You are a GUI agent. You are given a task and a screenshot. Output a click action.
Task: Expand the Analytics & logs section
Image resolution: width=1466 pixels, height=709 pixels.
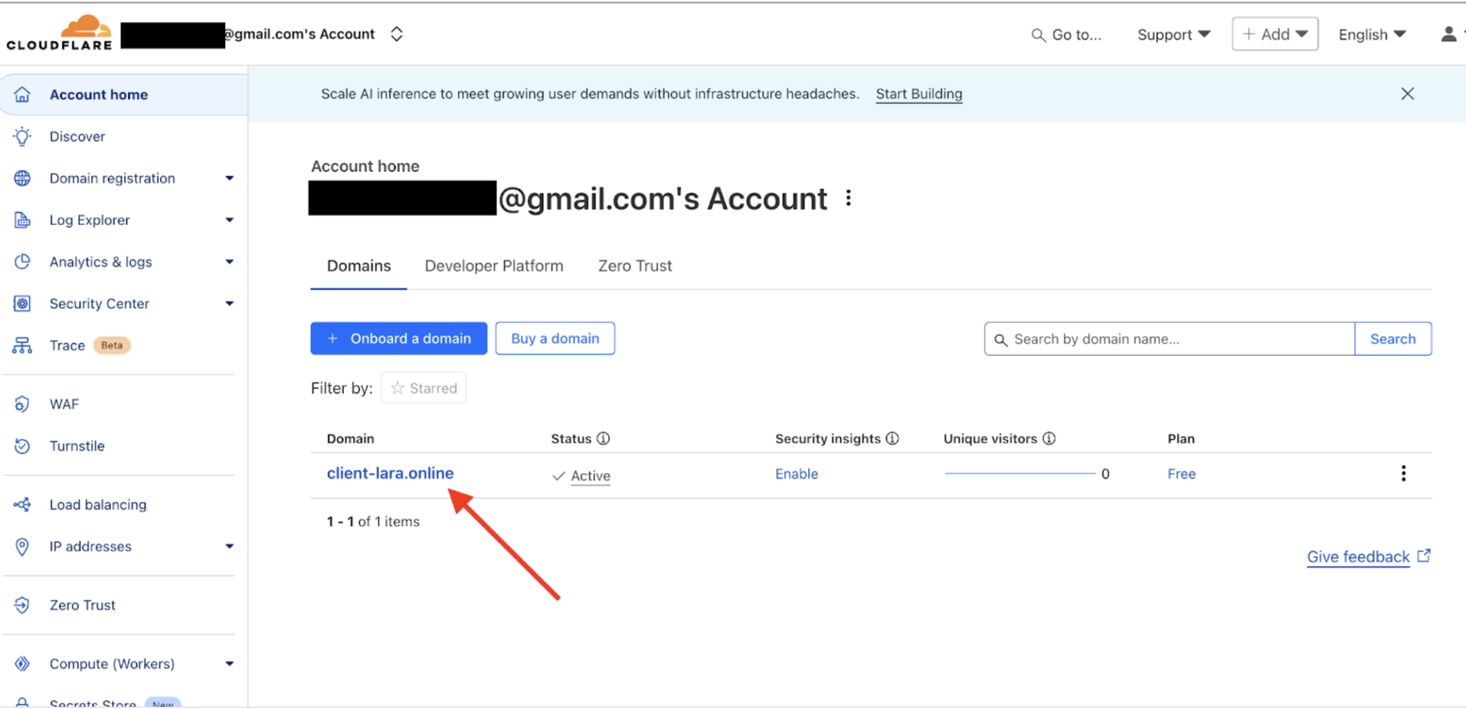pos(229,261)
